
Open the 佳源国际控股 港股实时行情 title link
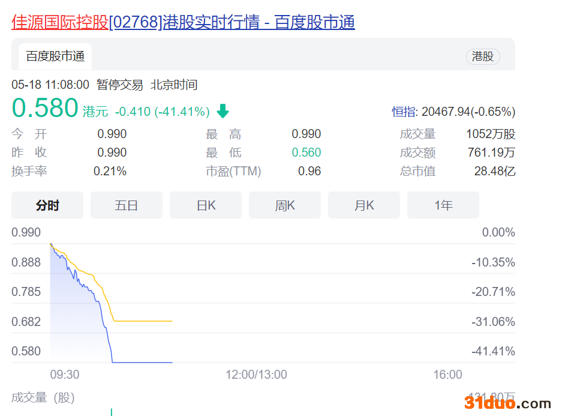[183, 22]
